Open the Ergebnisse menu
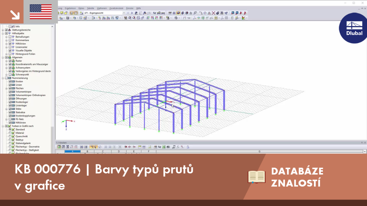Image resolution: width=367 pixels, height=206 pixels. [70, 8]
